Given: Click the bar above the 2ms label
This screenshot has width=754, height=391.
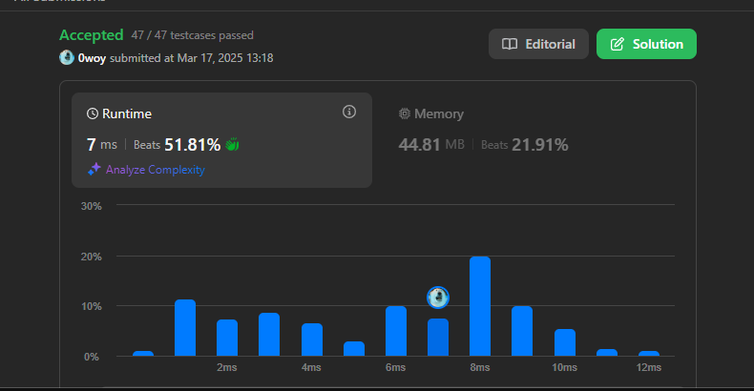Looking at the screenshot, I should 227,338.
